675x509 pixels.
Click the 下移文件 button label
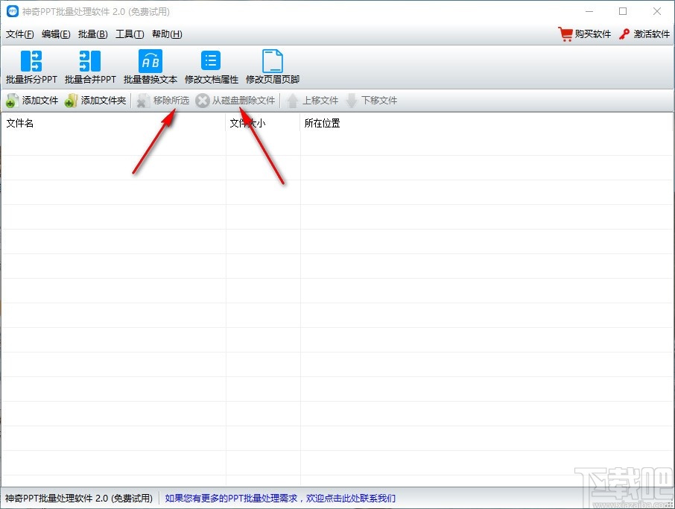coord(378,101)
